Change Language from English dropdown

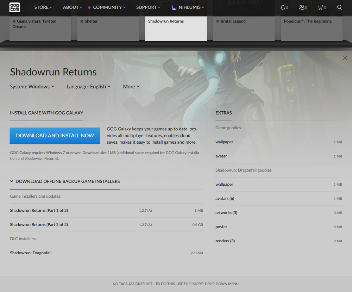point(88,87)
